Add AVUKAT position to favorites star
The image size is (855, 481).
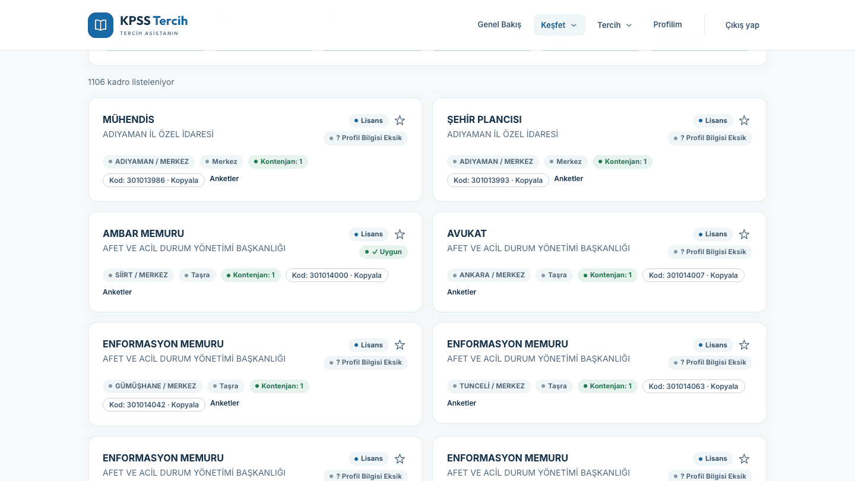(745, 235)
